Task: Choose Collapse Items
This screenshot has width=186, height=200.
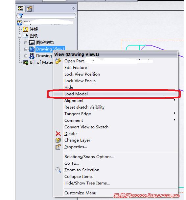Action: click(79, 177)
